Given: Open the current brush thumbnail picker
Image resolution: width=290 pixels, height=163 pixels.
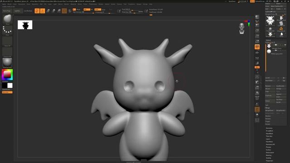Looking at the screenshot, I should [x=7, y=19].
